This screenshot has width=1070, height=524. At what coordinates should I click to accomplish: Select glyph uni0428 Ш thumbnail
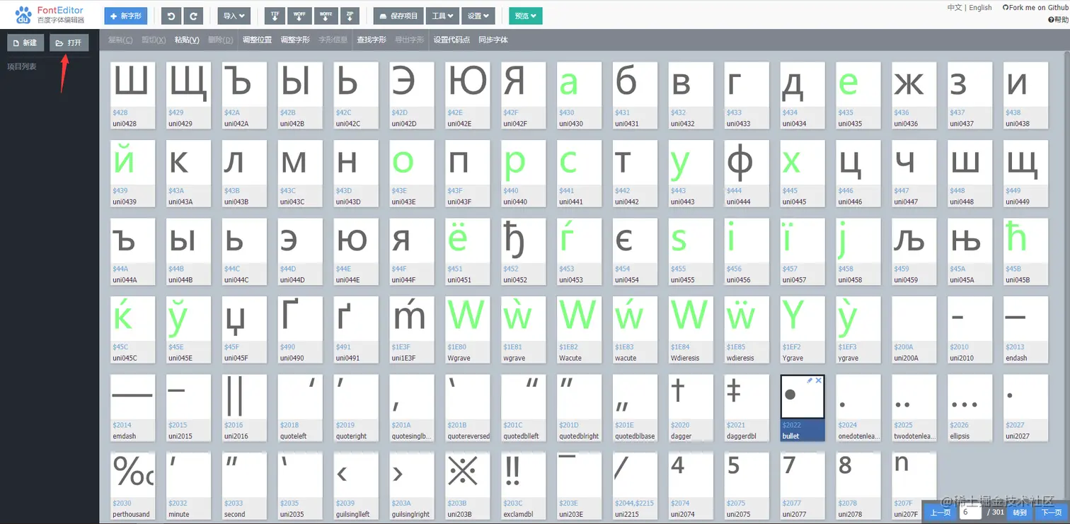pyautogui.click(x=132, y=95)
